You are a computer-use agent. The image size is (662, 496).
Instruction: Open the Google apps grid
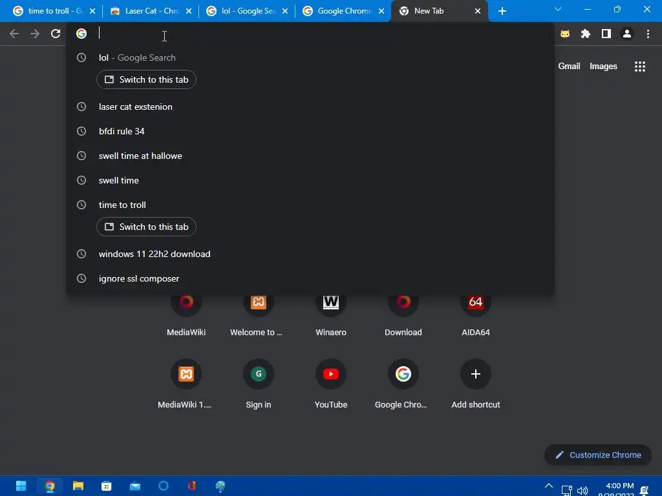tap(640, 67)
